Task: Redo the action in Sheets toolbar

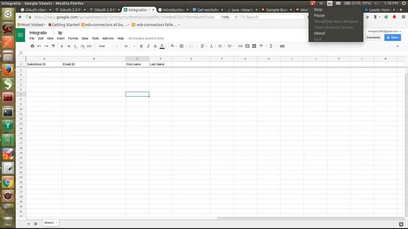Action: pos(47,46)
